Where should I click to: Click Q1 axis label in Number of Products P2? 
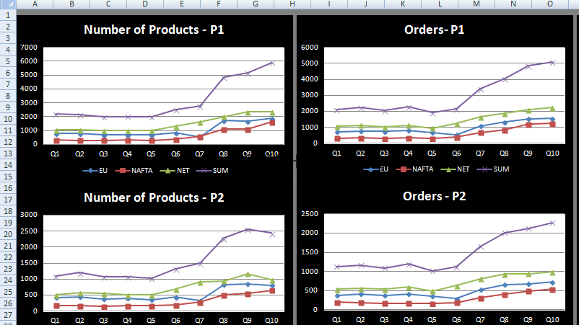[55, 319]
